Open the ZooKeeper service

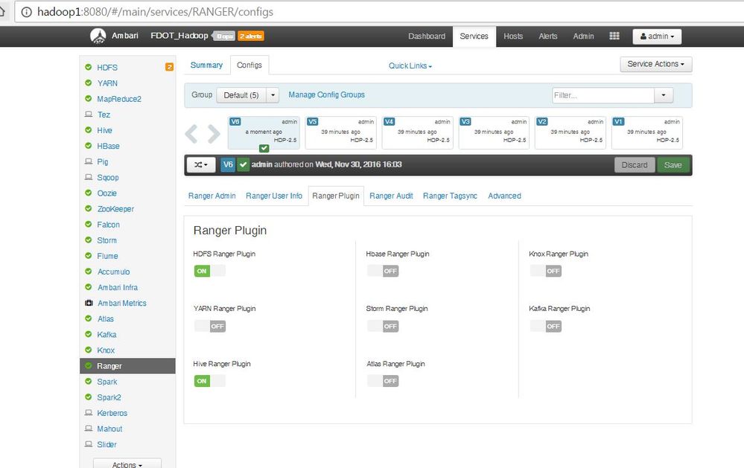[x=115, y=208]
